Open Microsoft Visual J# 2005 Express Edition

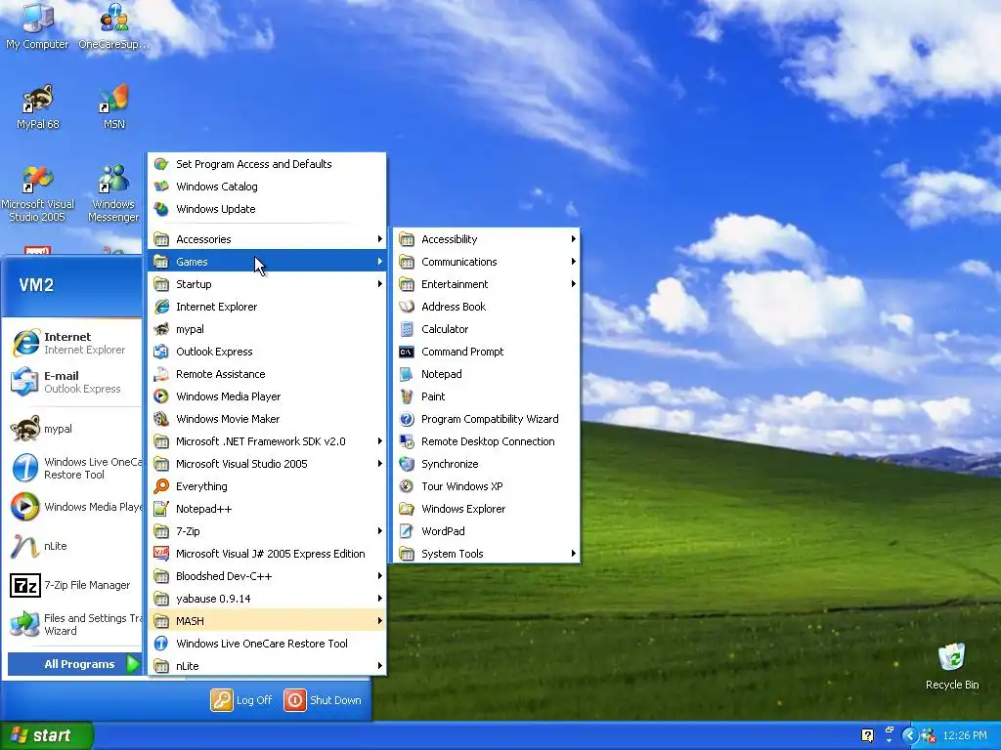coord(267,554)
